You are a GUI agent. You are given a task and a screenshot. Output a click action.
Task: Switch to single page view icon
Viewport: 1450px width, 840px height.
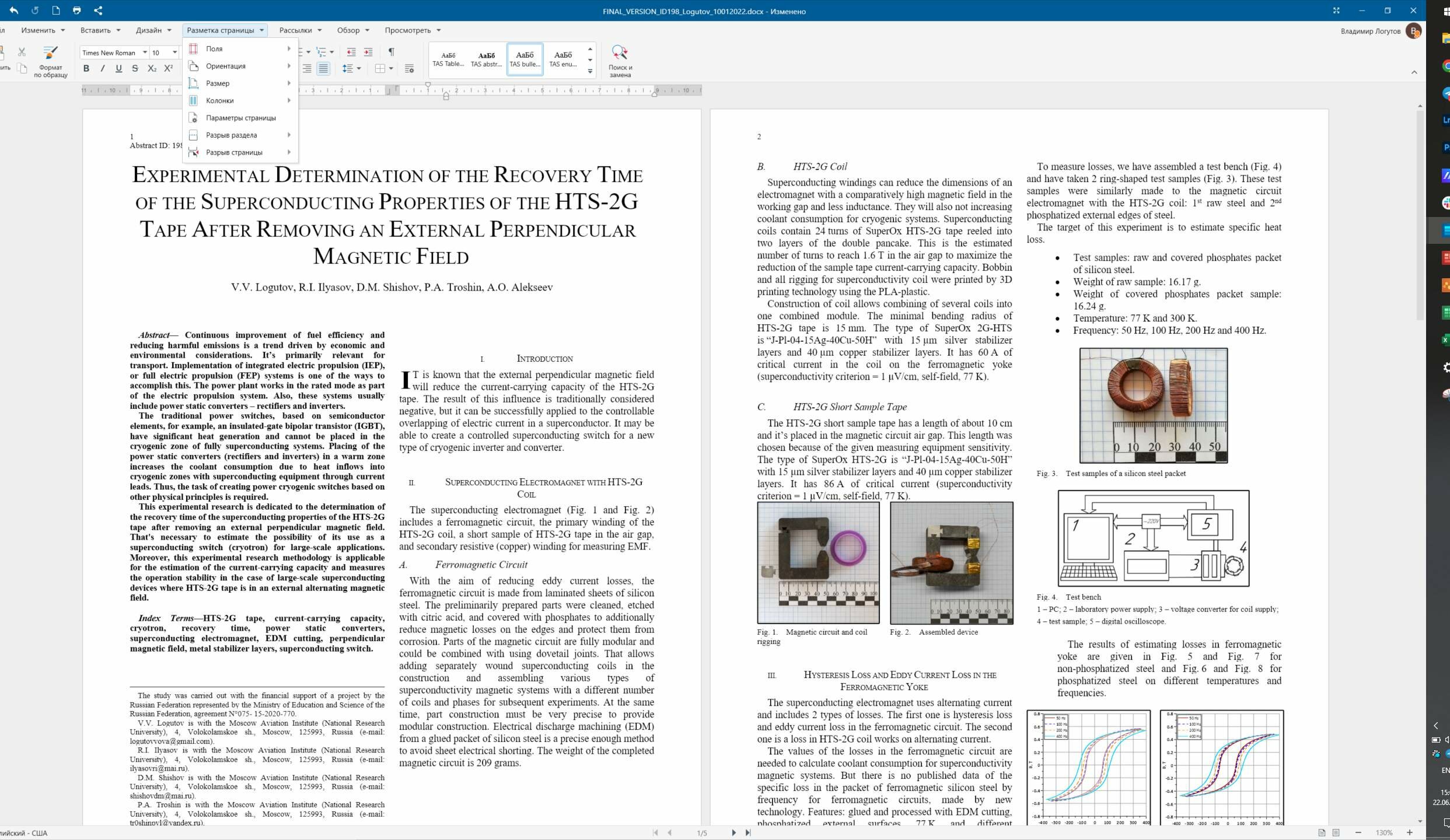coord(1322,832)
